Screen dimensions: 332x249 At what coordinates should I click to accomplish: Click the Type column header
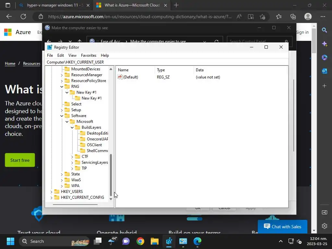point(174,70)
